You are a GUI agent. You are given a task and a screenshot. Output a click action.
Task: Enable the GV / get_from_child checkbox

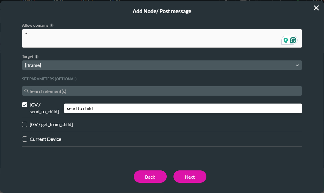(25, 124)
